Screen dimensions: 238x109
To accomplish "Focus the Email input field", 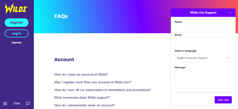I will click(203, 42).
